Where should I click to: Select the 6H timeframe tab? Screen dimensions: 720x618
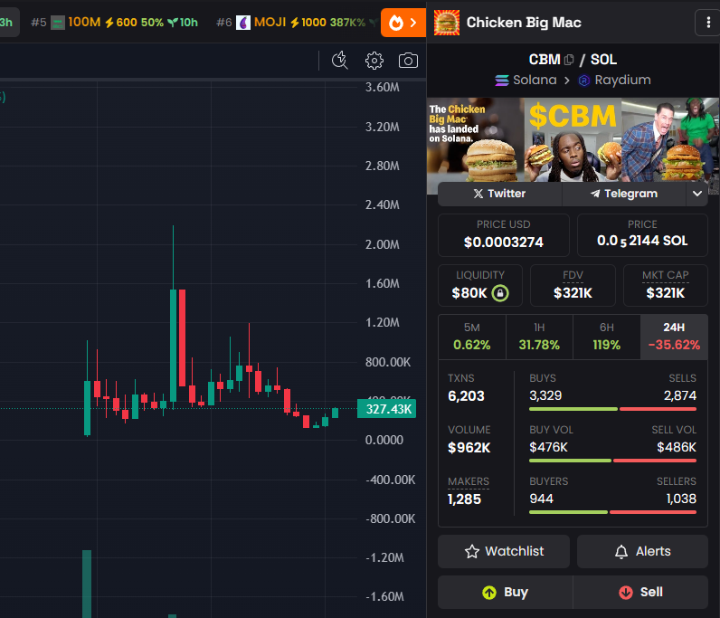pos(607,337)
